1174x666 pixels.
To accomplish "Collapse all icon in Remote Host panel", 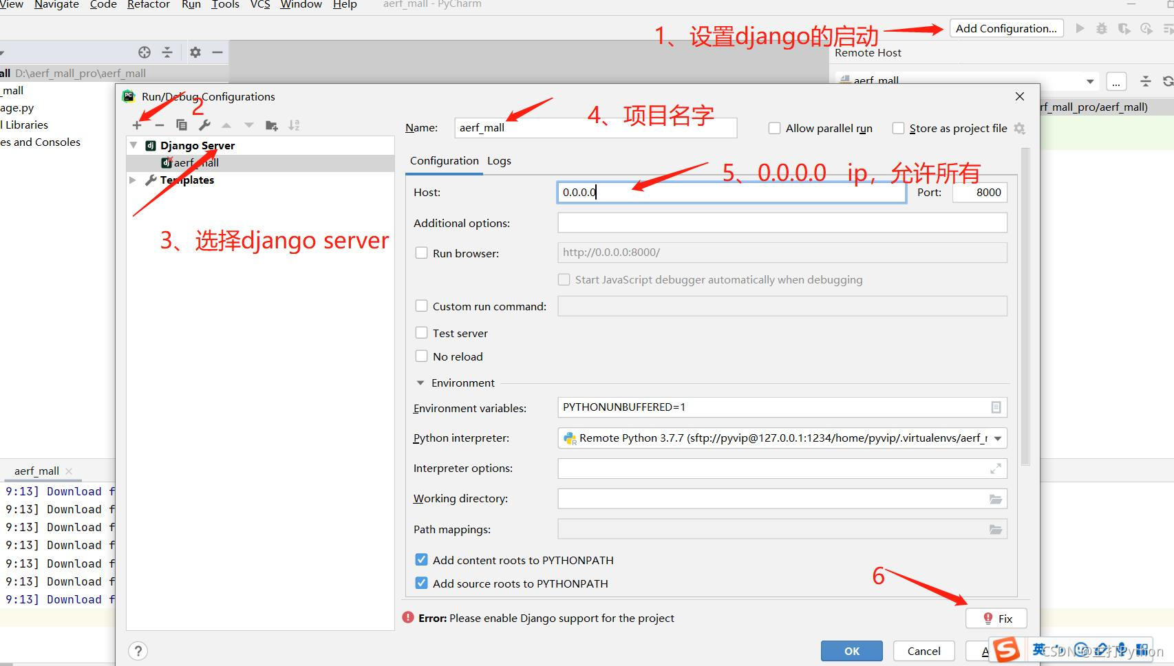I will coord(1146,81).
